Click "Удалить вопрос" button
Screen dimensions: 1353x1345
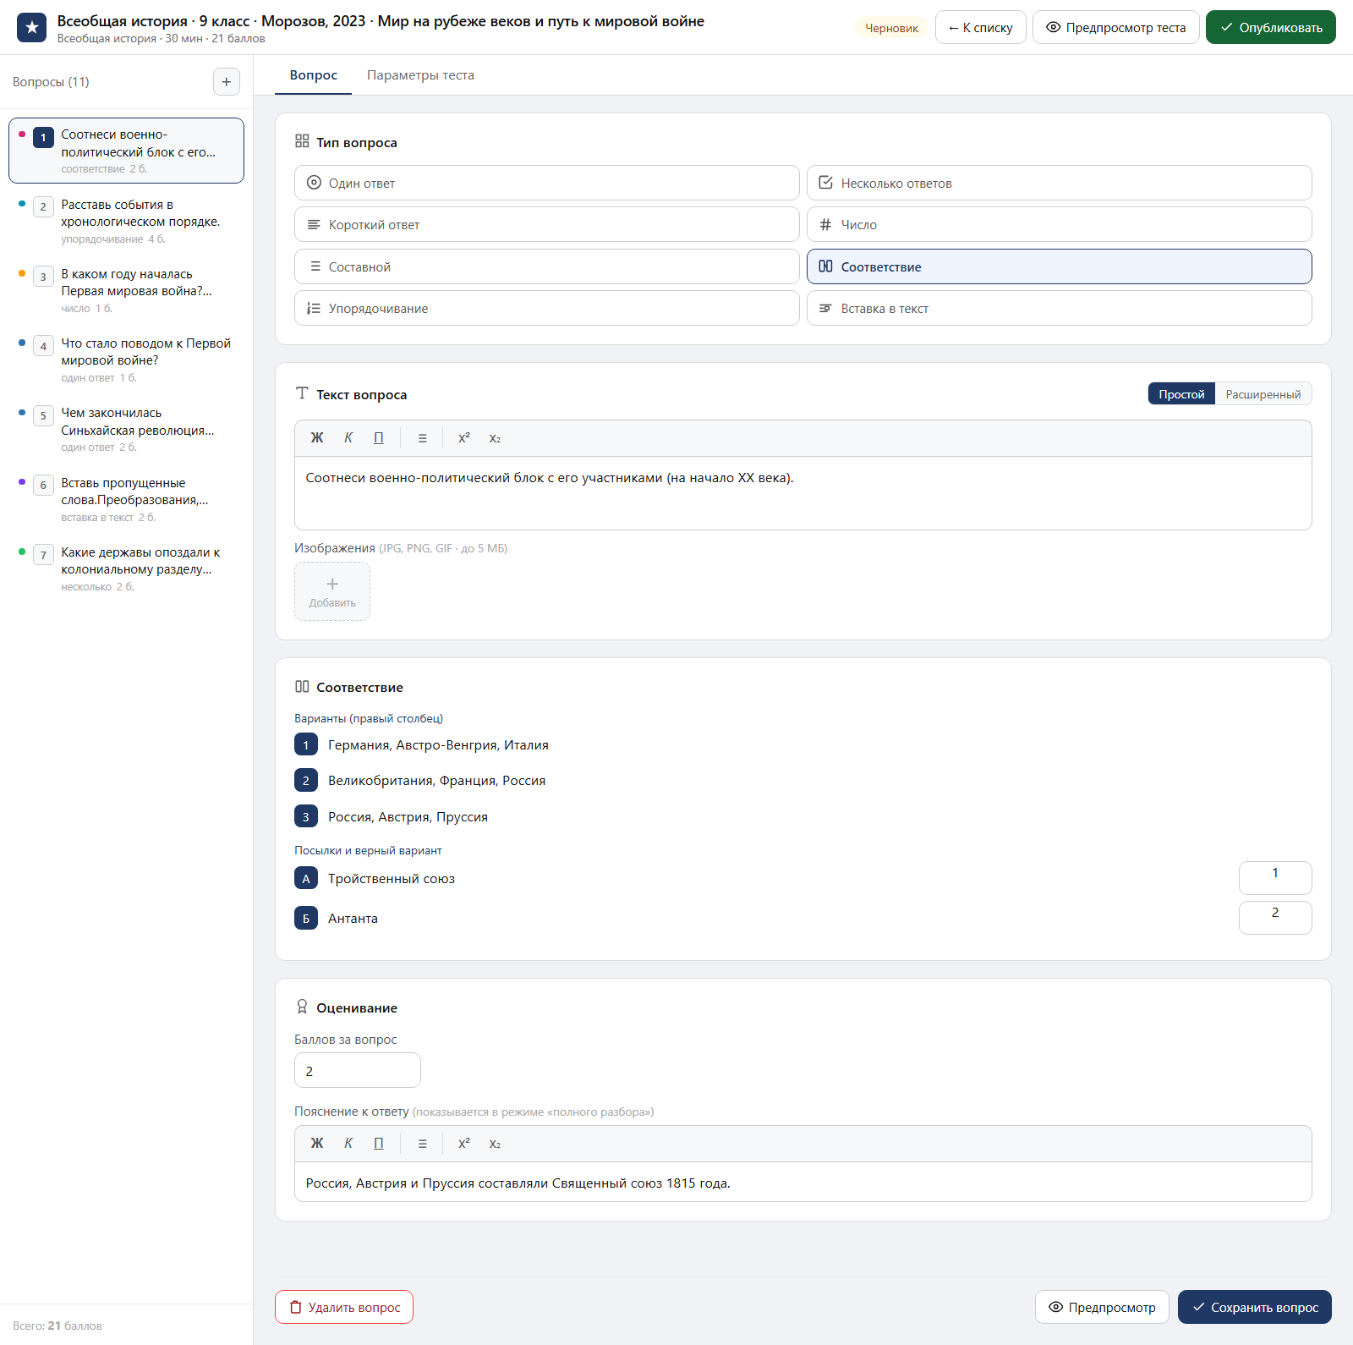click(344, 1307)
